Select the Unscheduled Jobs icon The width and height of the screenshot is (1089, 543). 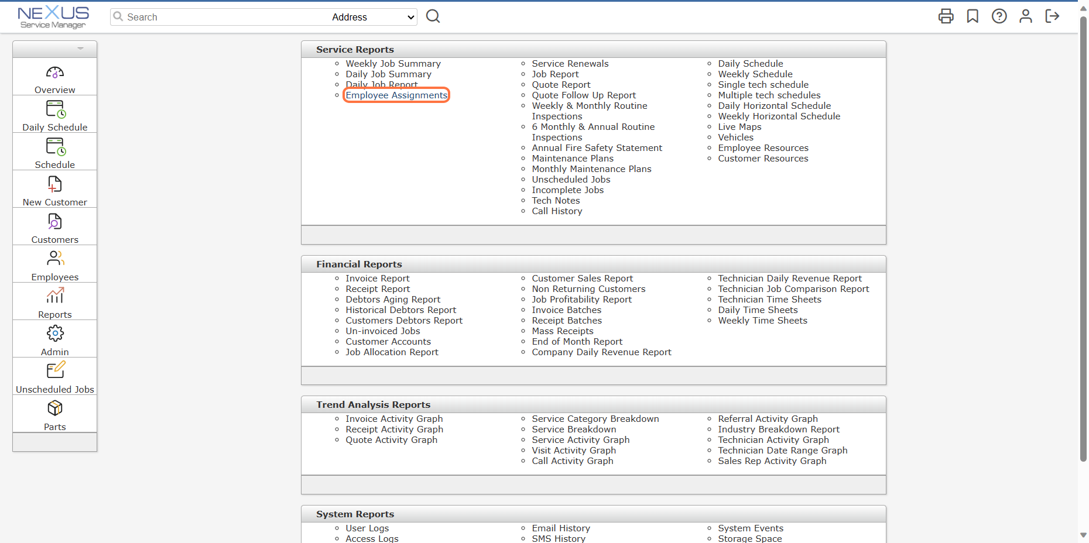point(54,376)
